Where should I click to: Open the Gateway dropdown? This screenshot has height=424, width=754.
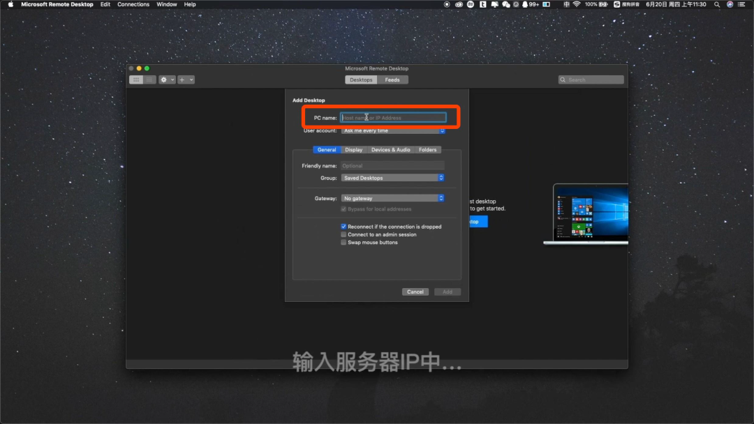point(392,198)
